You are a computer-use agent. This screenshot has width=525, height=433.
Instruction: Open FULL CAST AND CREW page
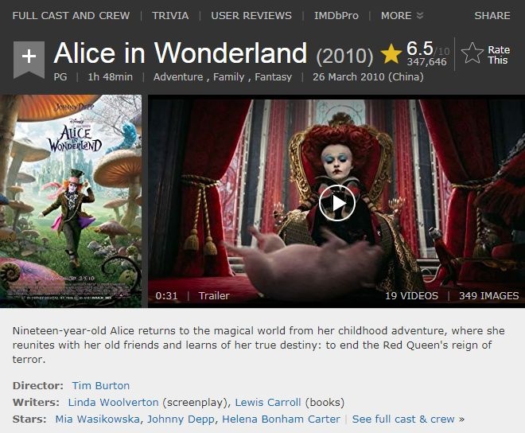tap(71, 15)
